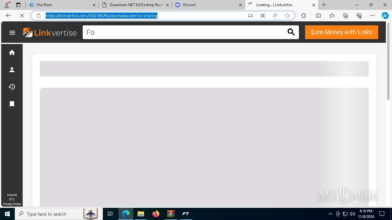Screen dimensions: 392x220
Task: Activate Read aloud icon
Action: click(275, 16)
